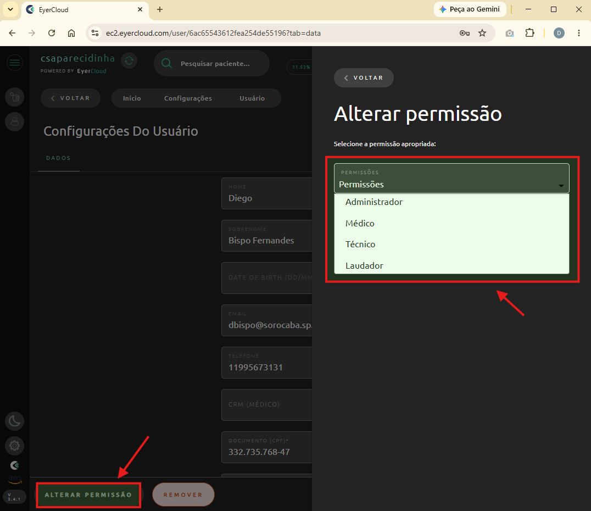This screenshot has width=591, height=511.
Task: Open the Chrome profile avatar D
Action: tap(559, 33)
